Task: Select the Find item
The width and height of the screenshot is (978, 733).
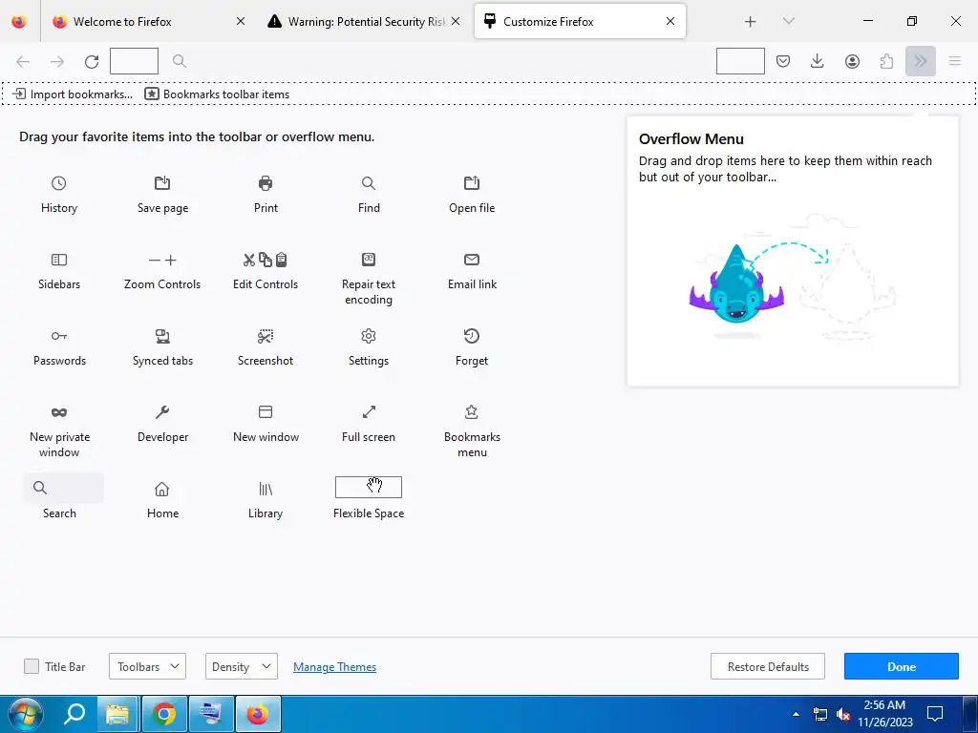Action: coord(369,195)
